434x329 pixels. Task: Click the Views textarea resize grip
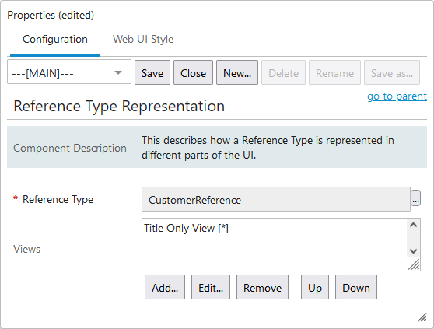coord(414,264)
